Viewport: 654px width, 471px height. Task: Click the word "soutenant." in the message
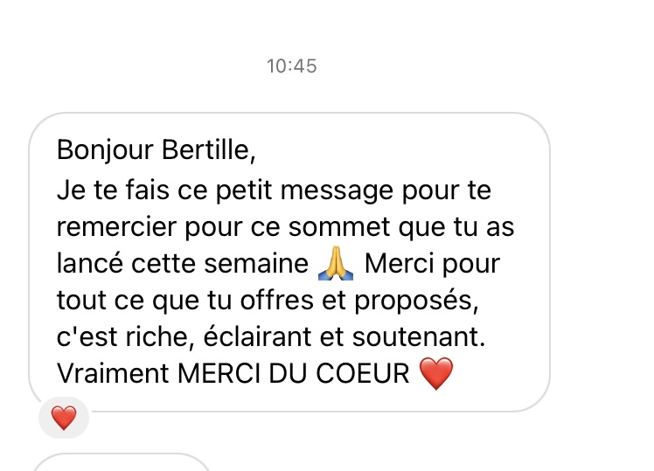click(416, 337)
